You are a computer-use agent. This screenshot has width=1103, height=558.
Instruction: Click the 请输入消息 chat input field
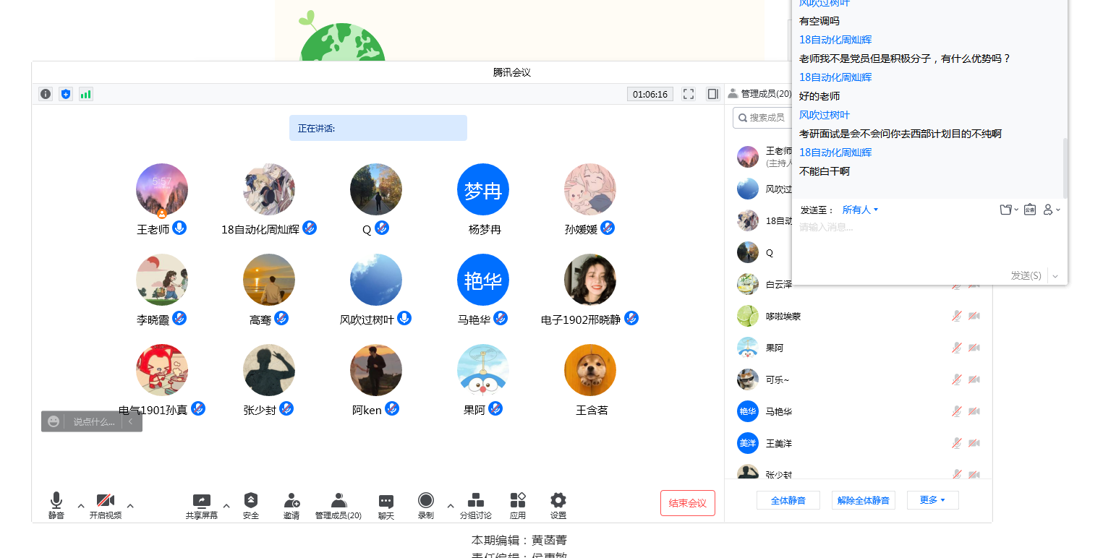pyautogui.click(x=926, y=242)
